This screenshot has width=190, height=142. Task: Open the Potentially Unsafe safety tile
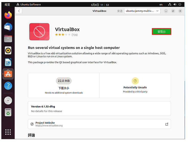coord(135,86)
